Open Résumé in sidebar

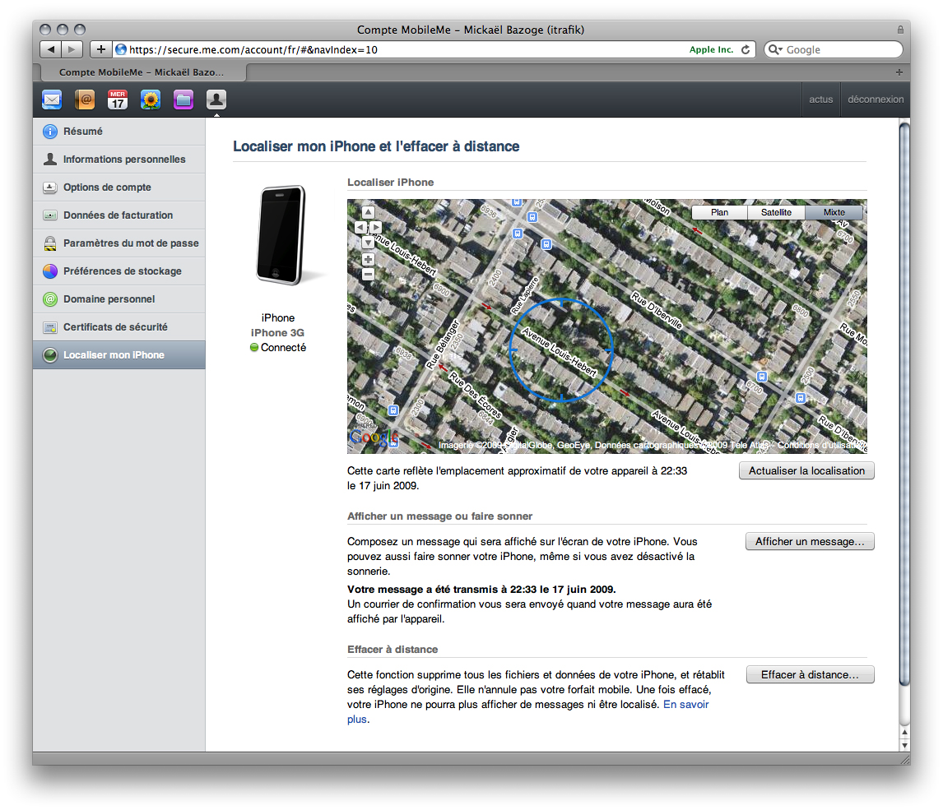[119, 131]
